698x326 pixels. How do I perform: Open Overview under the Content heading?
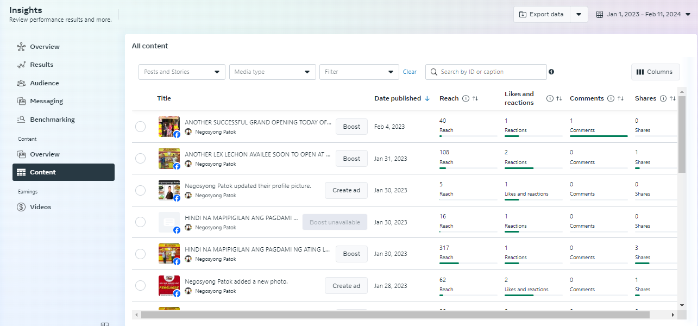point(45,154)
